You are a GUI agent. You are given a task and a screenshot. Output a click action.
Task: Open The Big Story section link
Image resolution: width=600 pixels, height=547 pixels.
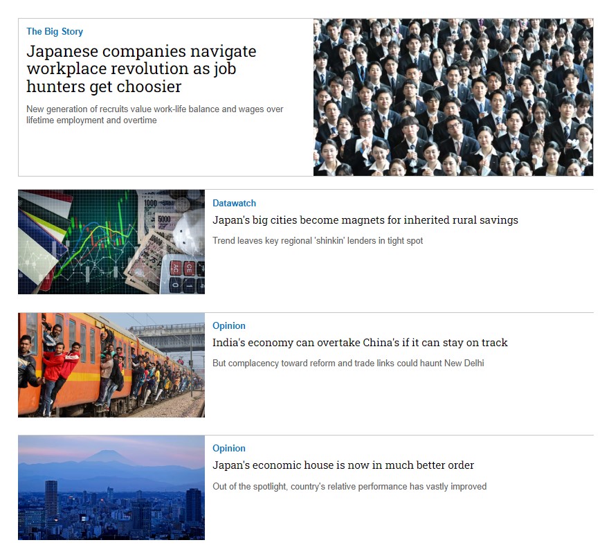pos(55,31)
